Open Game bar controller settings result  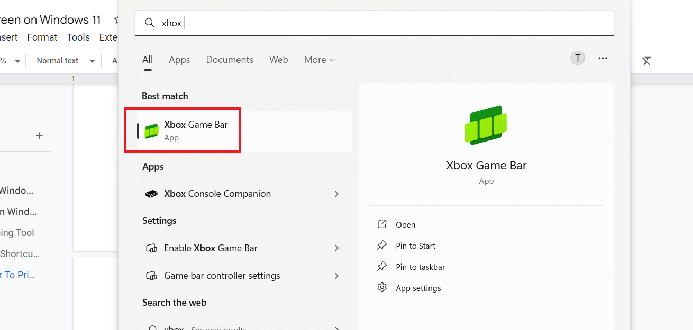point(244,276)
